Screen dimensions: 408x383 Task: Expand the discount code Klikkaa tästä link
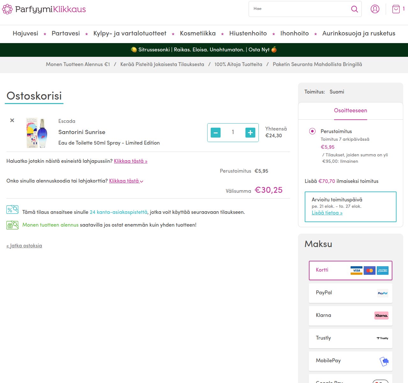126,181
